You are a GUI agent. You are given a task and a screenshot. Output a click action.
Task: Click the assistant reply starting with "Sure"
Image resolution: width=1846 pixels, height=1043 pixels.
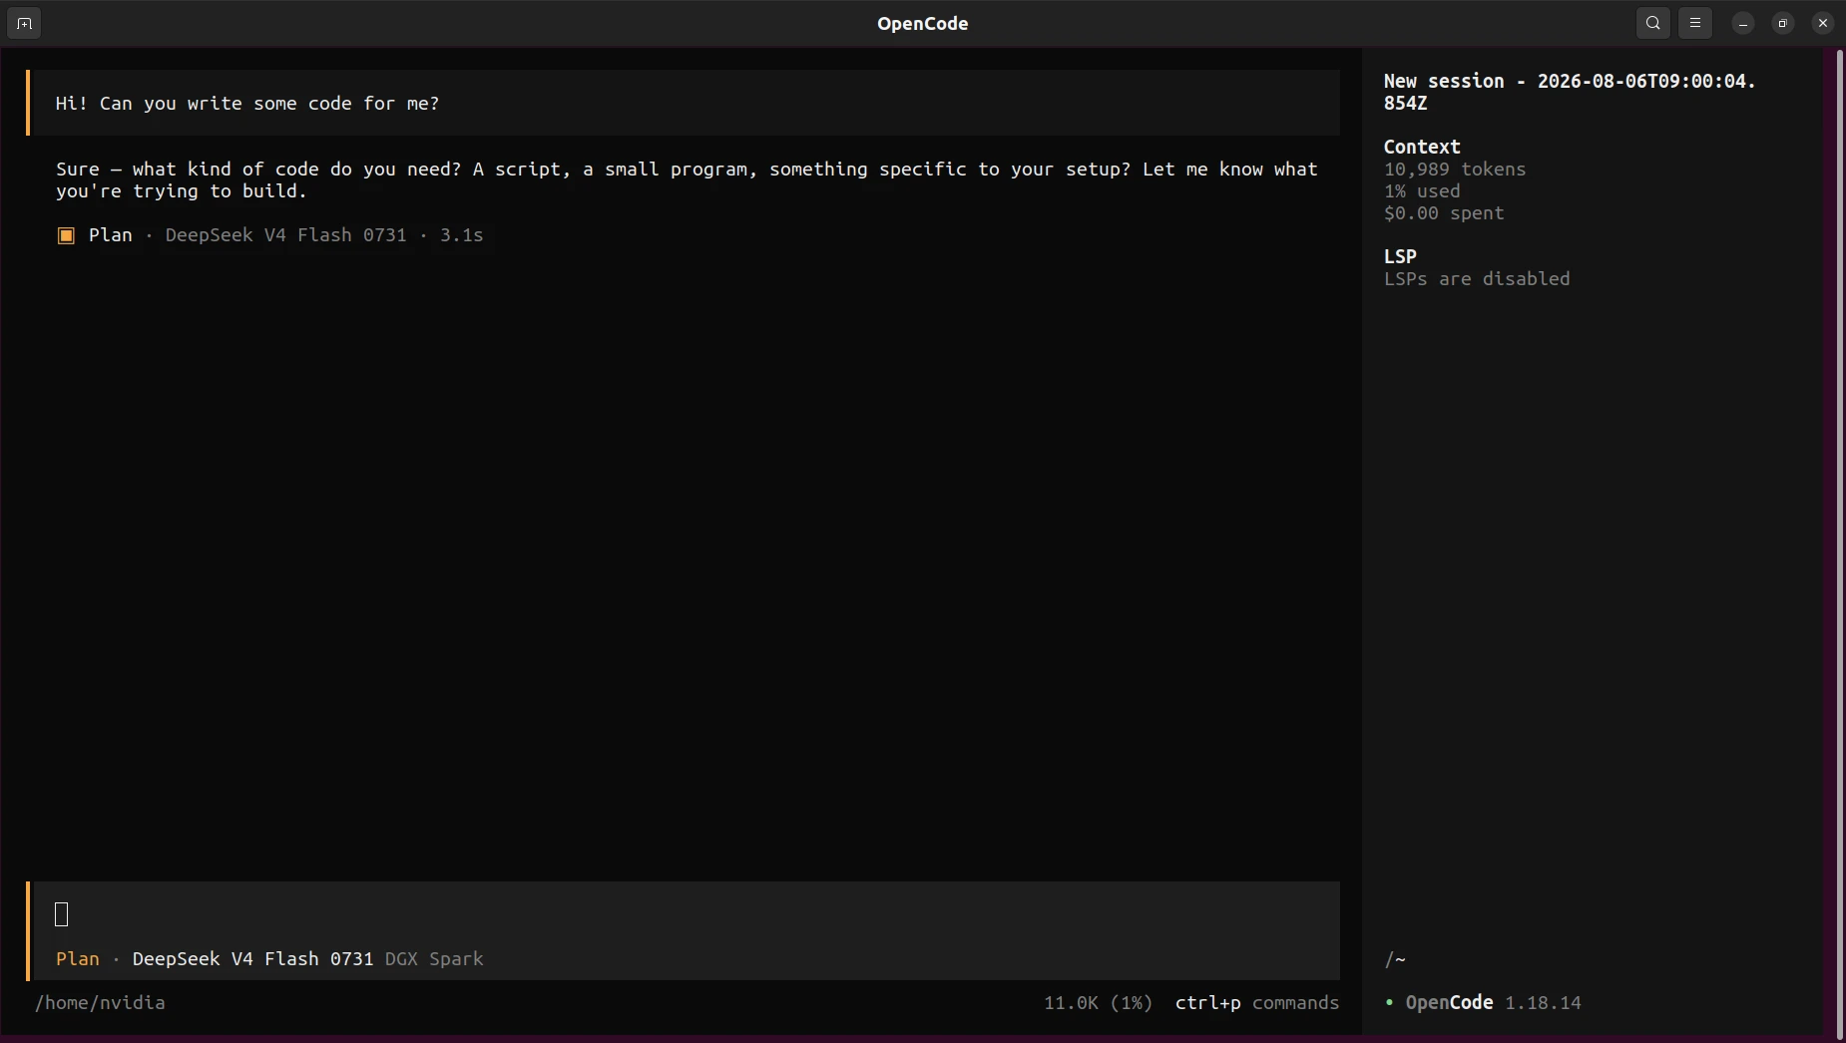687,179
